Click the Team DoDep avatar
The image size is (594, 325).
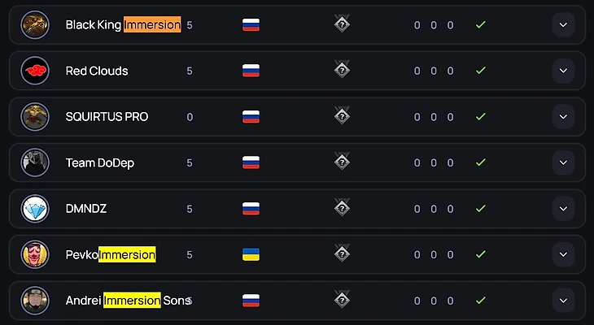[35, 162]
